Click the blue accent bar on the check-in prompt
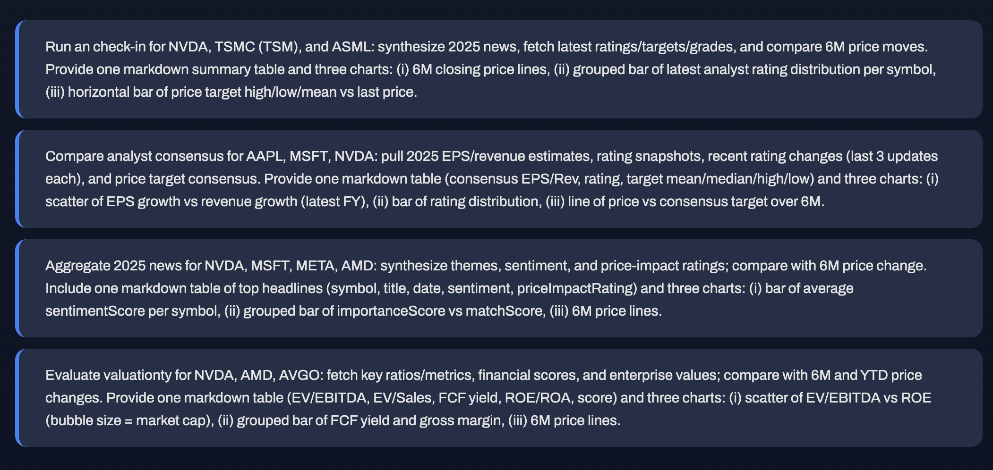993x470 pixels. click(17, 69)
